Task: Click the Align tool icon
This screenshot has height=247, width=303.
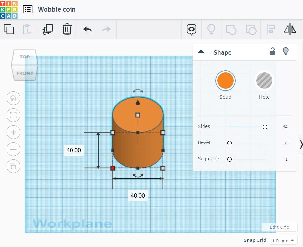Action: [271, 29]
